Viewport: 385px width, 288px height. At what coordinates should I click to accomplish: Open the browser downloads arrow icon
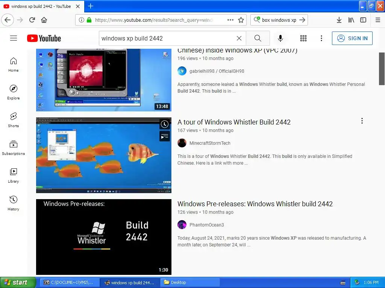coord(339,20)
